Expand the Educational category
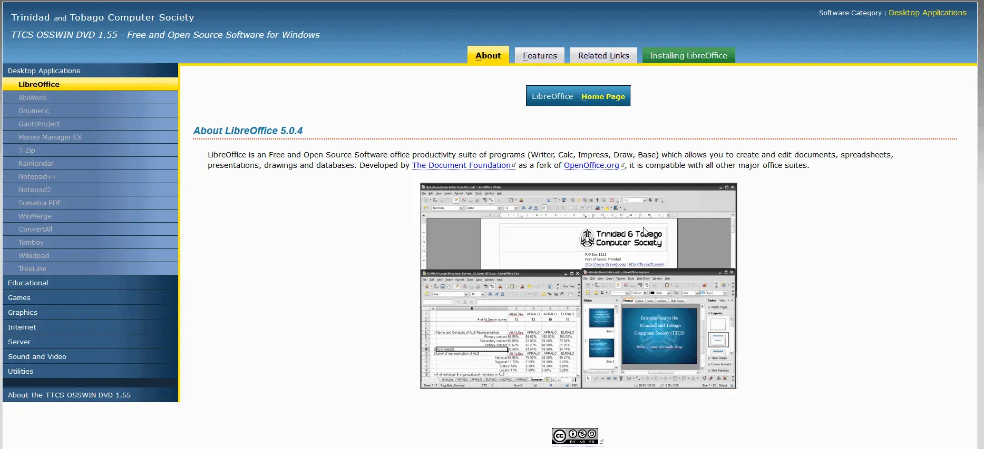Image resolution: width=984 pixels, height=449 pixels. [x=28, y=283]
